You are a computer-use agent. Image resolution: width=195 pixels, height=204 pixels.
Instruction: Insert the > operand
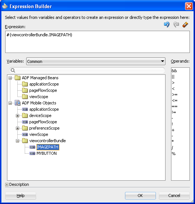tap(173, 83)
